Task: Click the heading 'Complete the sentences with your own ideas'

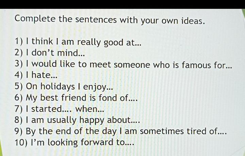Action: (110, 20)
